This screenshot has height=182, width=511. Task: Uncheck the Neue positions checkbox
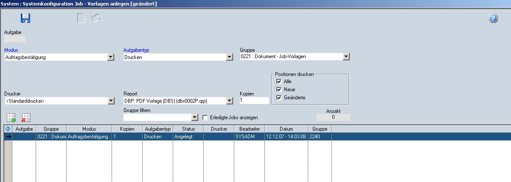tap(279, 90)
